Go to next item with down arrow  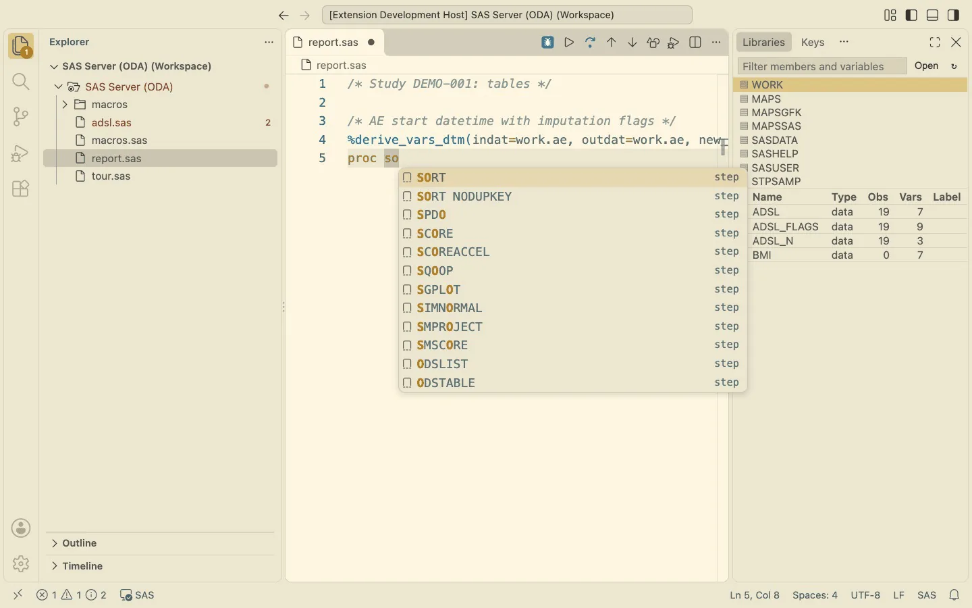pos(632,43)
